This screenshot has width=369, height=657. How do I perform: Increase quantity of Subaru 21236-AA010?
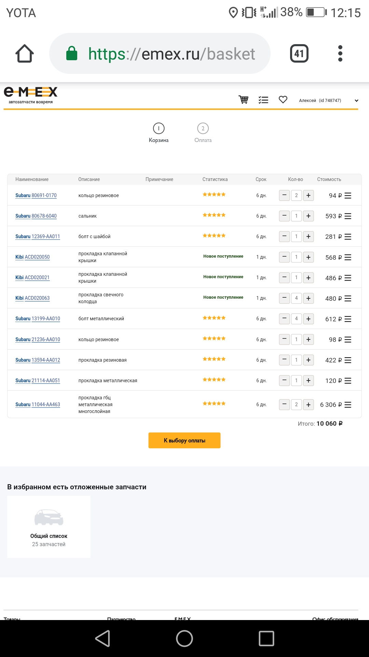point(308,339)
